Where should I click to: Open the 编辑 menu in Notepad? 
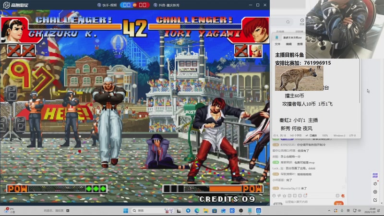(289, 44)
